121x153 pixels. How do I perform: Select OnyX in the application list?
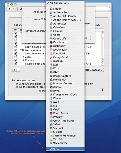[x=65, y=110]
